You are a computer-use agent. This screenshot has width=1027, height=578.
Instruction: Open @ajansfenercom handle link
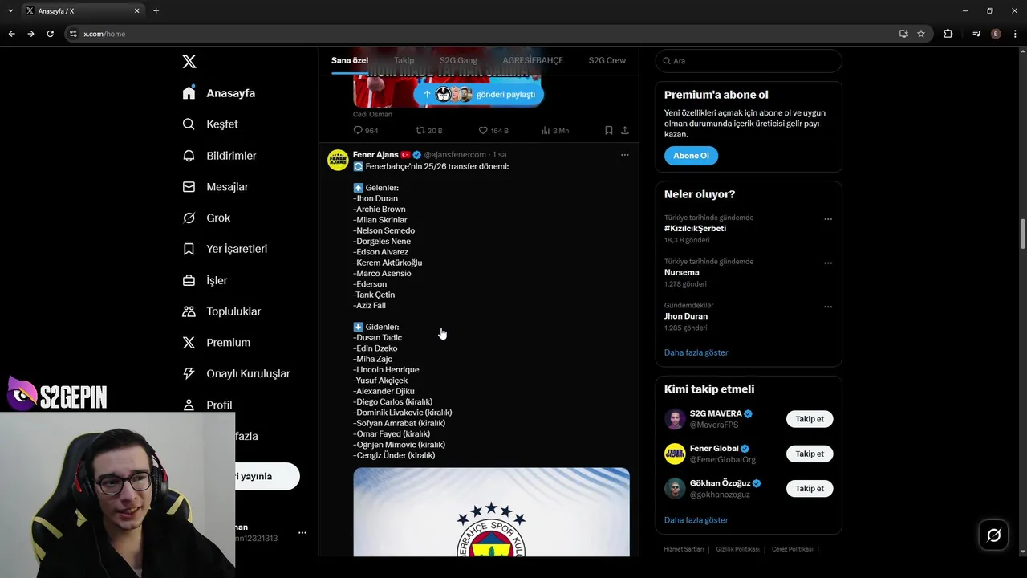point(455,154)
